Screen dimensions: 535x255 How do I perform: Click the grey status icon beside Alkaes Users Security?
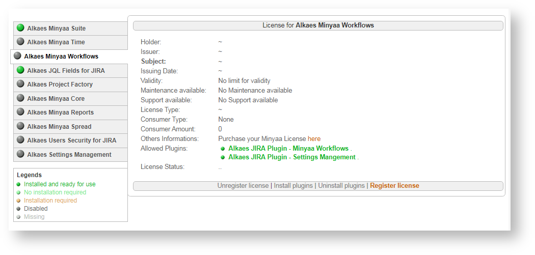tap(20, 140)
